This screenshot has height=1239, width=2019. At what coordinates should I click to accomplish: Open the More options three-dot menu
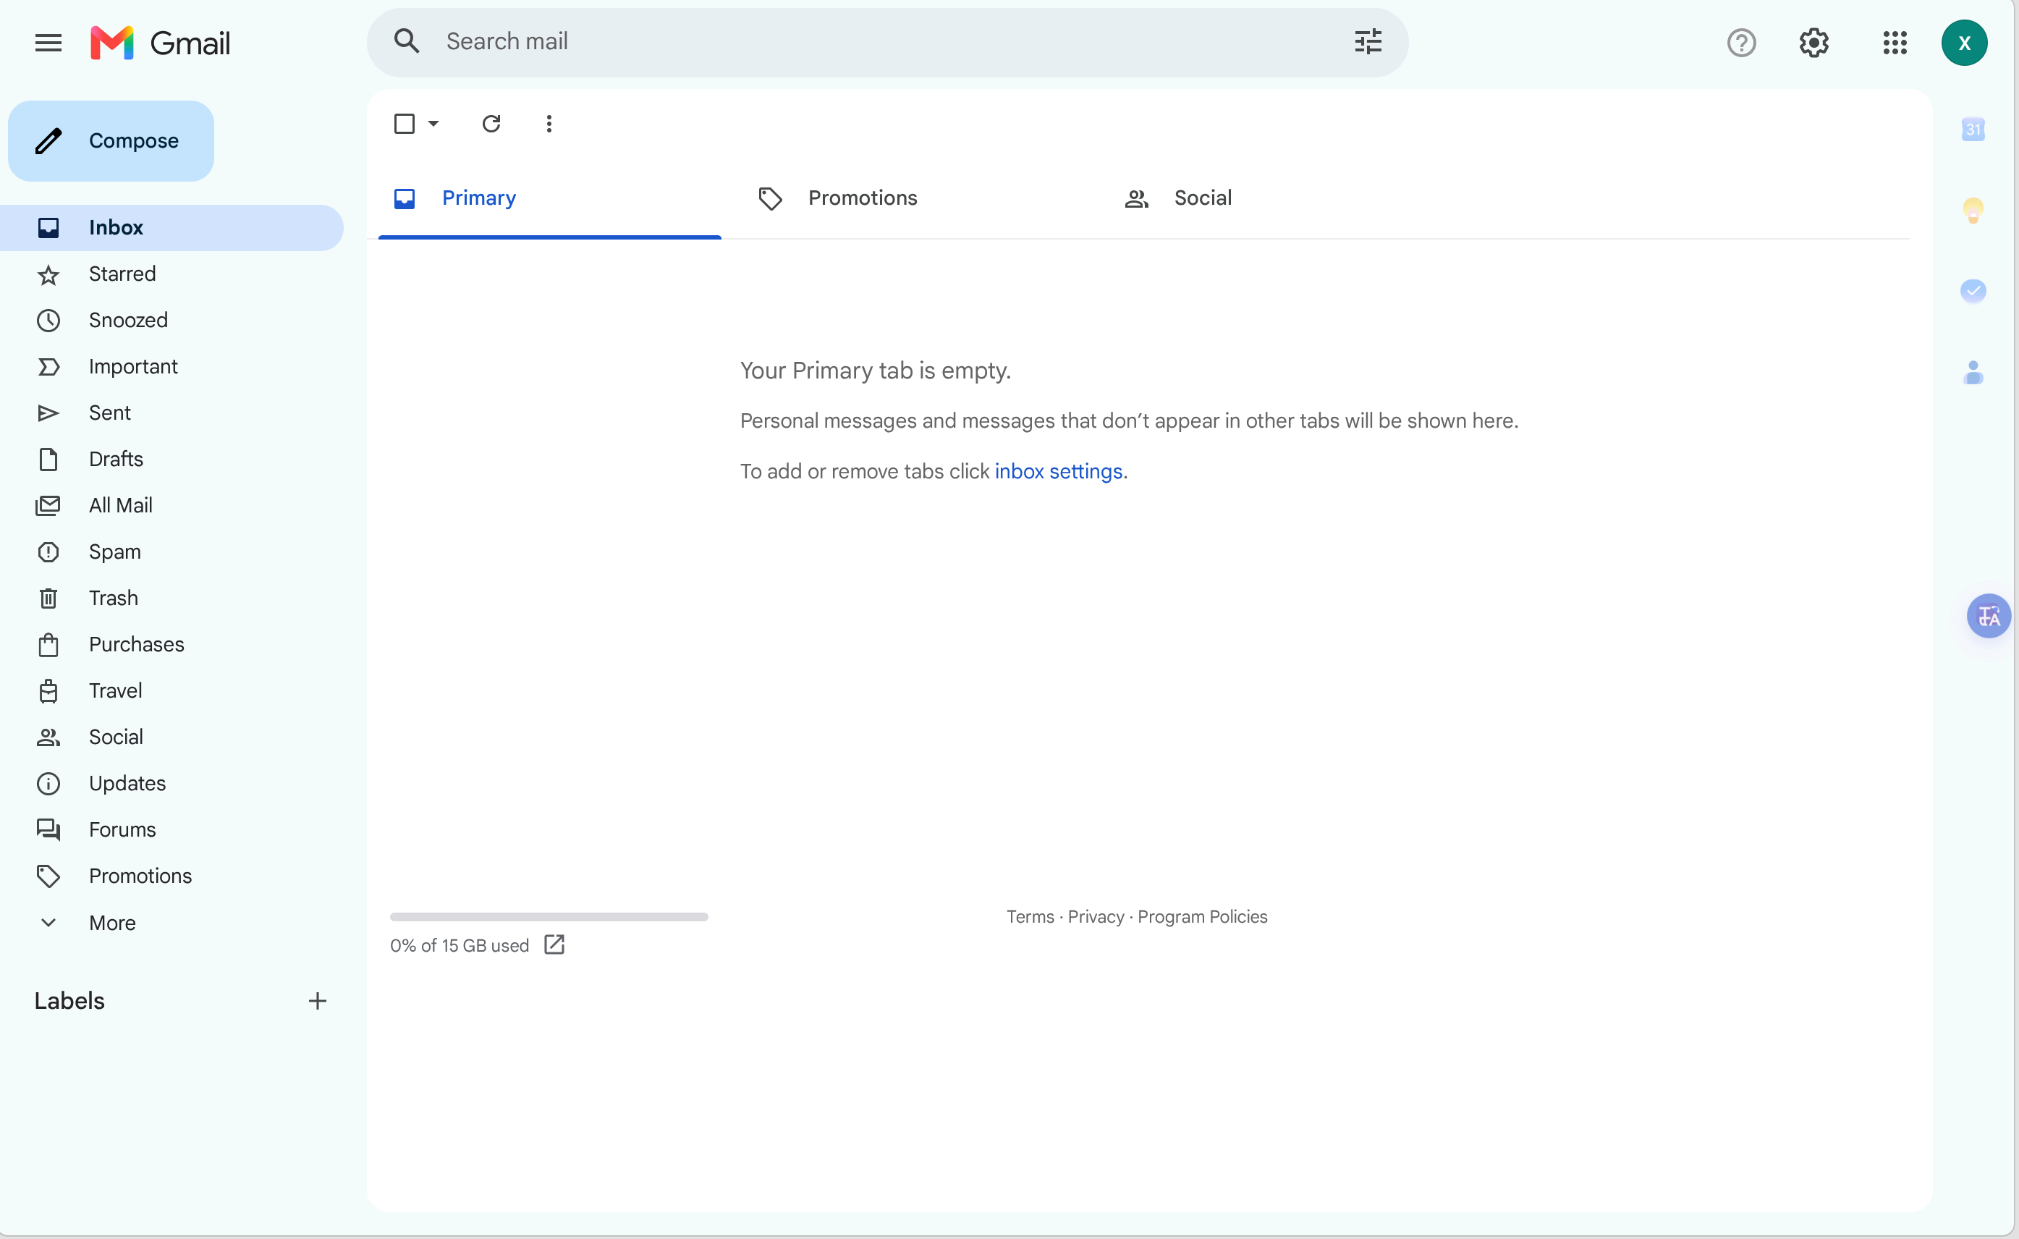click(x=549, y=124)
